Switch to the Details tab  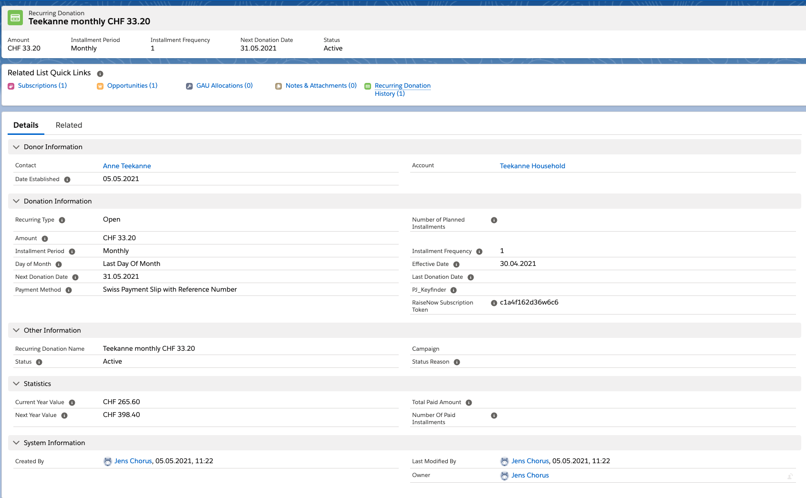click(x=26, y=125)
